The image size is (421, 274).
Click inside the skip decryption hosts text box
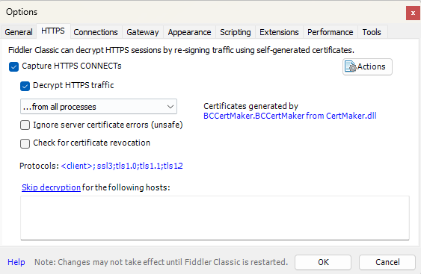pyautogui.click(x=215, y=218)
